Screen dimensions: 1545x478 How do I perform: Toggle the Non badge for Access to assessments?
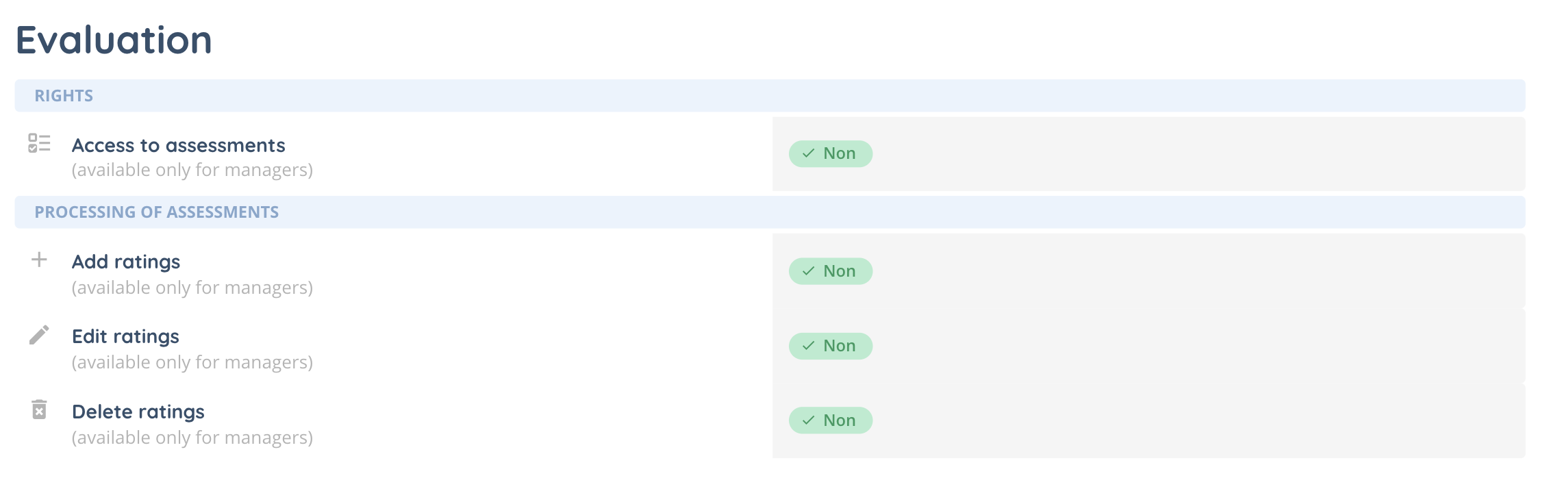coord(830,153)
